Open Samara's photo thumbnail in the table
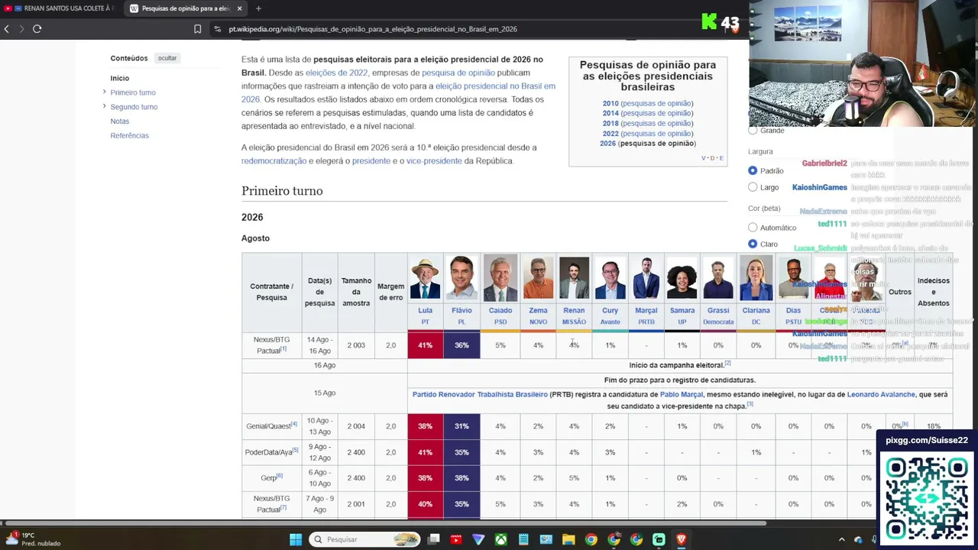Viewport: 978px width, 550px height. point(682,278)
